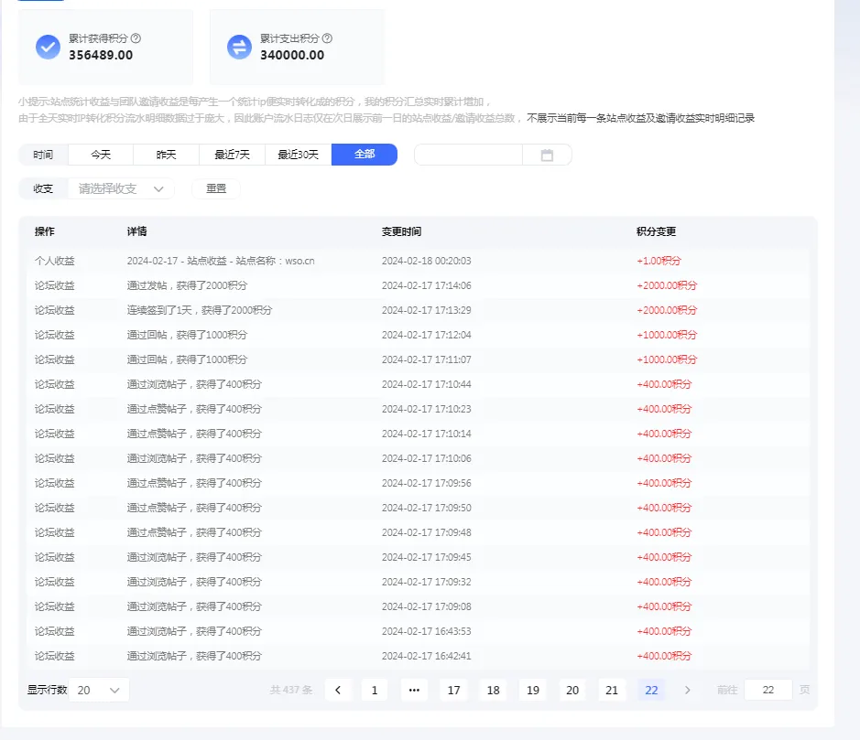Select the 今天 time filter

click(x=101, y=155)
